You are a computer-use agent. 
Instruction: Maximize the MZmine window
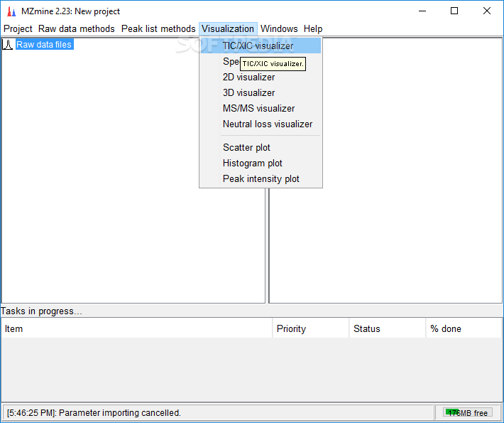click(454, 11)
